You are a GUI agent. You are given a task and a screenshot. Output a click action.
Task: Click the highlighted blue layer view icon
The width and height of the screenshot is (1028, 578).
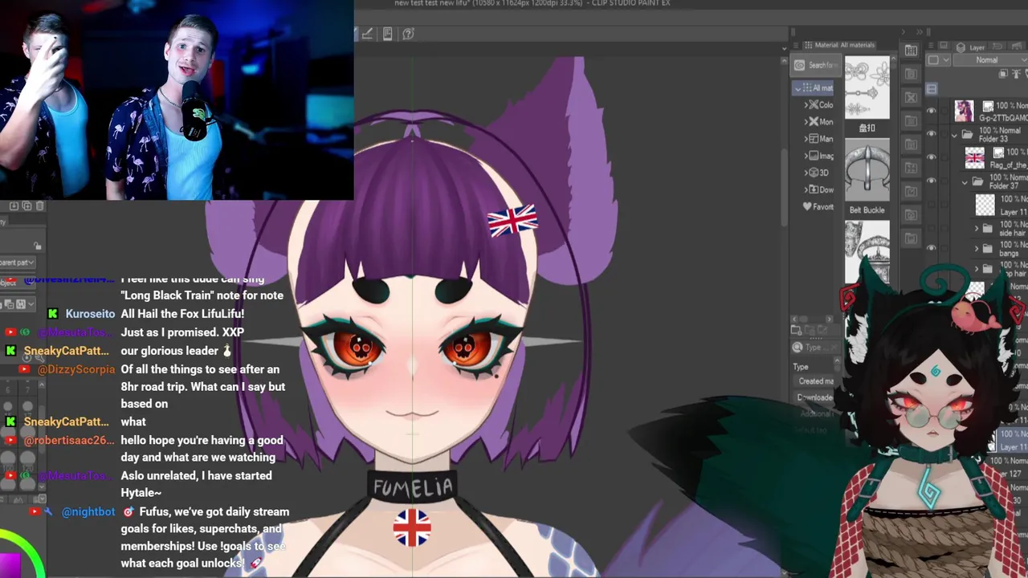932,88
